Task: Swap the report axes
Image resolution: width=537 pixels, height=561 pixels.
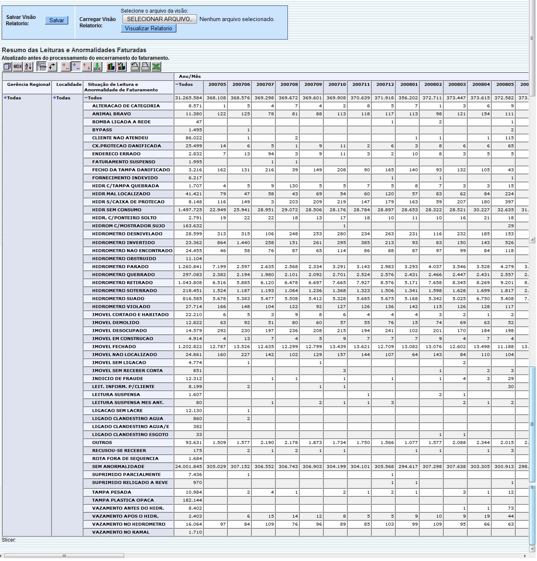Action: coord(52,66)
